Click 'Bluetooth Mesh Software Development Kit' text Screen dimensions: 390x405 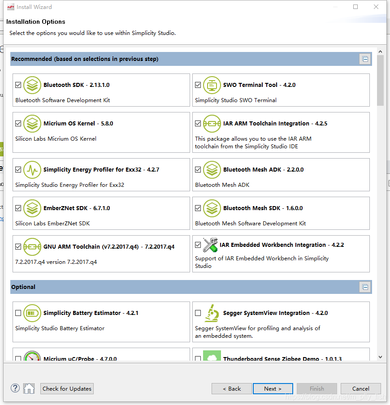(x=251, y=224)
